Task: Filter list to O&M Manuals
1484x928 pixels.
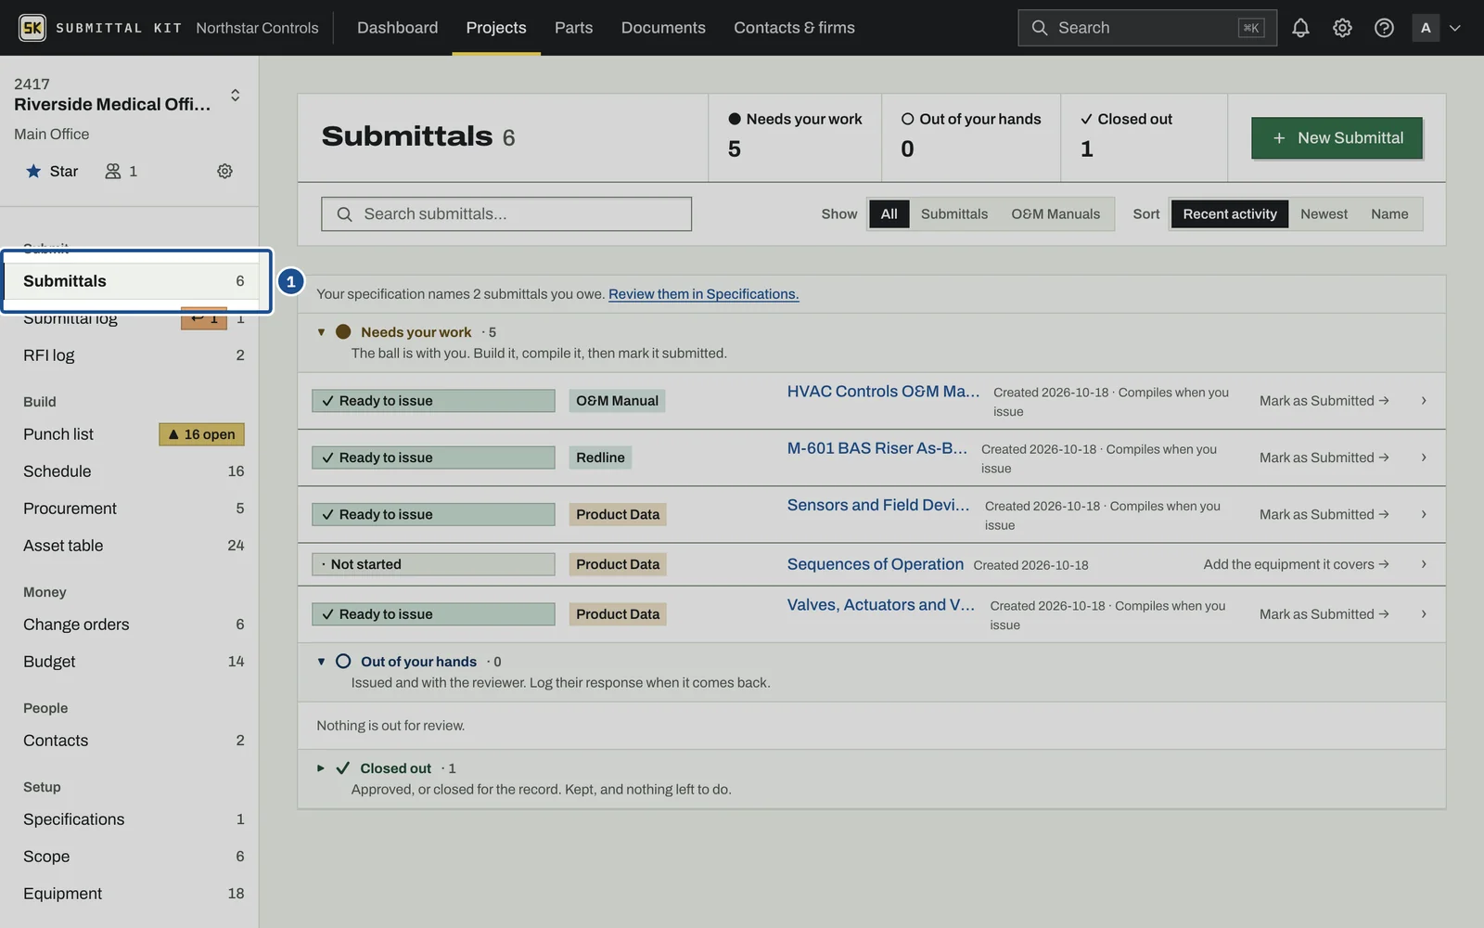Action: [1055, 213]
